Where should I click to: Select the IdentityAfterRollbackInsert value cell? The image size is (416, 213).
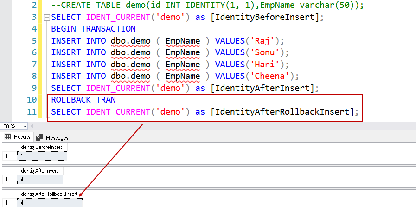coord(50,203)
